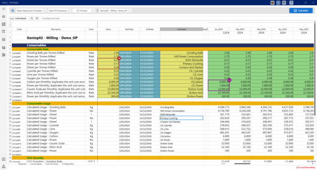
Task: Switch to the Consumables sheet tab
Action: tap(36, 164)
